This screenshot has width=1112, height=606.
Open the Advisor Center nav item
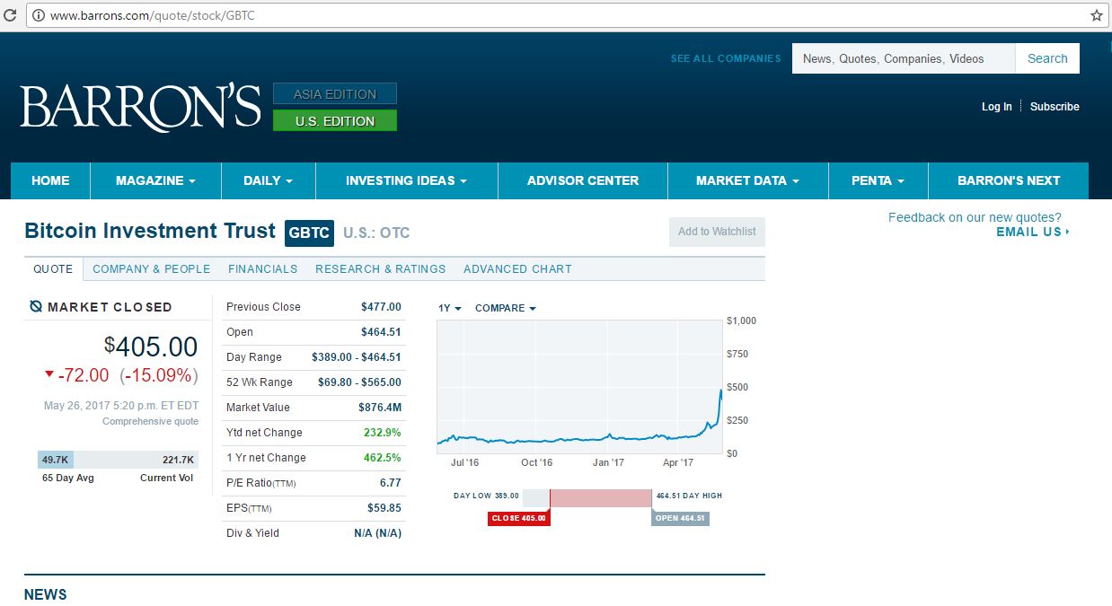[x=583, y=180]
